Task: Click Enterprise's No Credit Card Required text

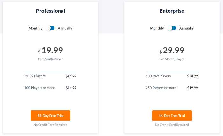Action: click(x=172, y=125)
